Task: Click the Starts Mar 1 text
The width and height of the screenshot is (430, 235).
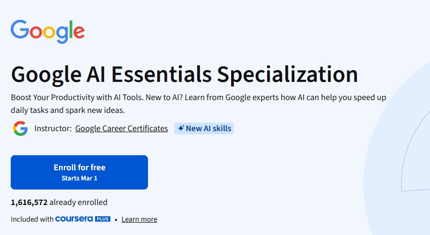Action: (x=79, y=178)
